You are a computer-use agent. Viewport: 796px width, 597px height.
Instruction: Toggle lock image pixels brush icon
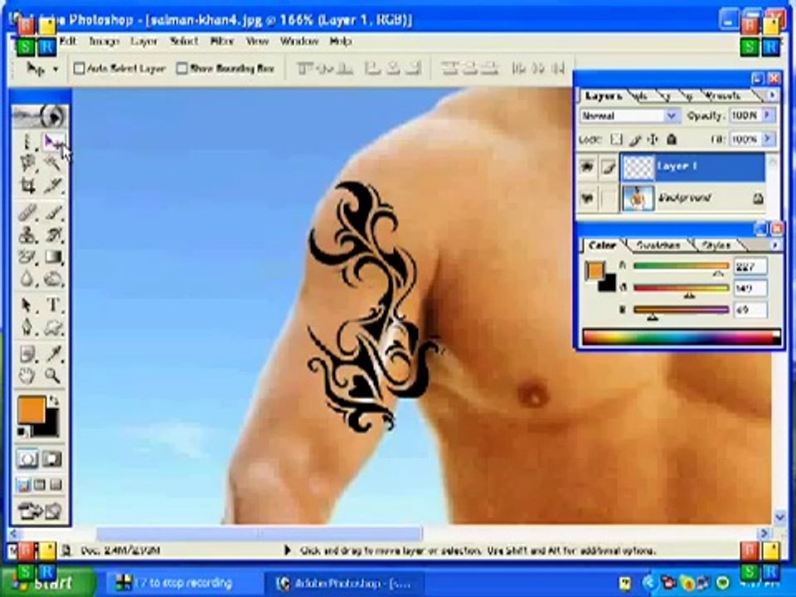click(x=635, y=139)
